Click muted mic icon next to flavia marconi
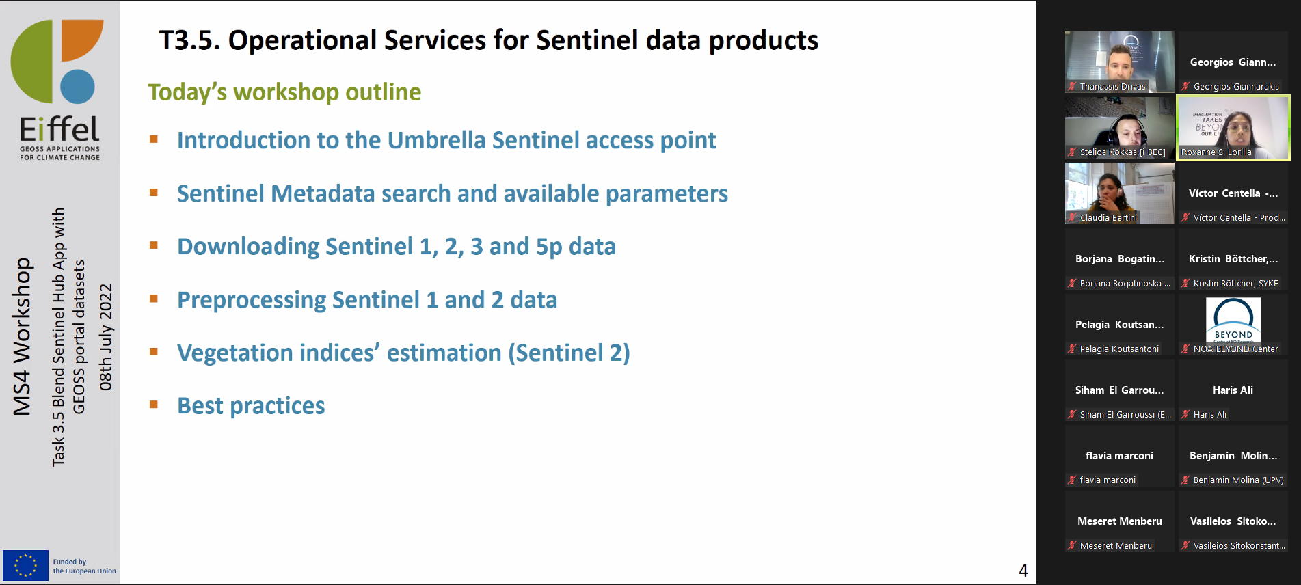 point(1072,480)
